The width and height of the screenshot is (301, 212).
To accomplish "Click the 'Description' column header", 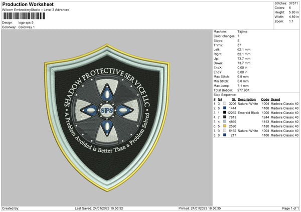I will 247,99.
